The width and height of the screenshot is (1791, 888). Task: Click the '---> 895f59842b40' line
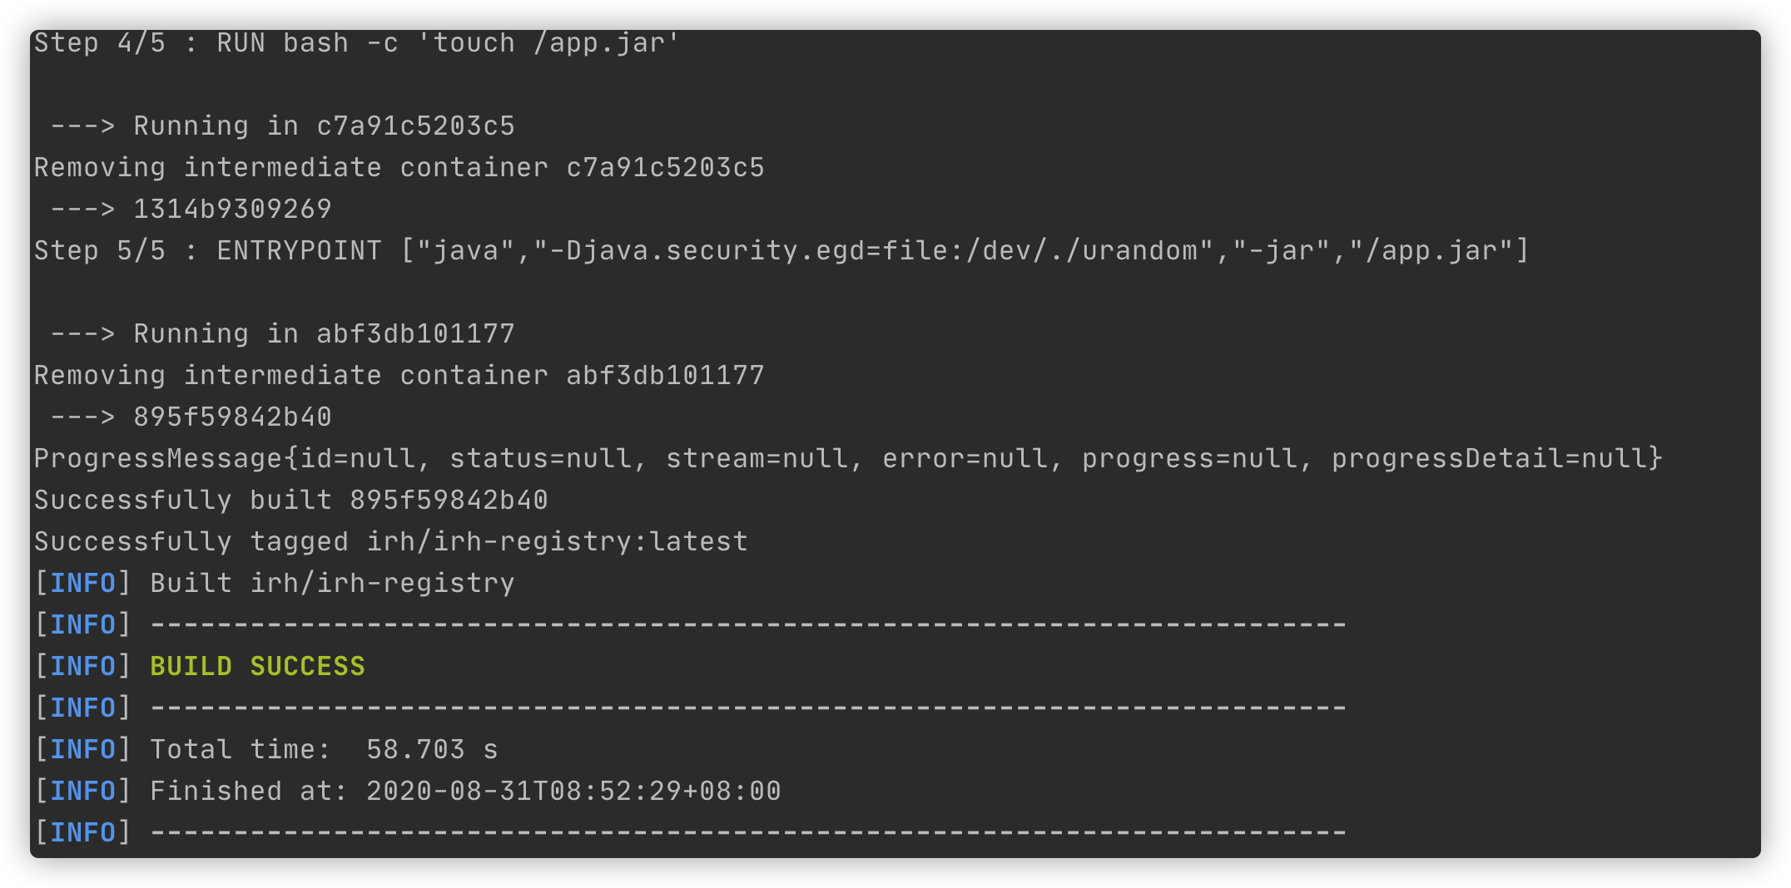pos(191,417)
